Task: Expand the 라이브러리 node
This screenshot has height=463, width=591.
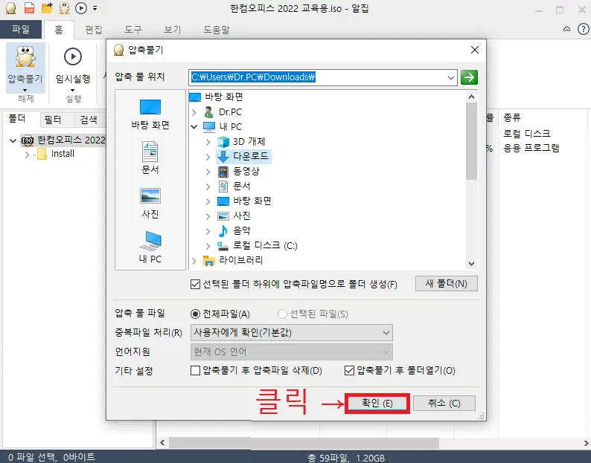Action: [194, 261]
